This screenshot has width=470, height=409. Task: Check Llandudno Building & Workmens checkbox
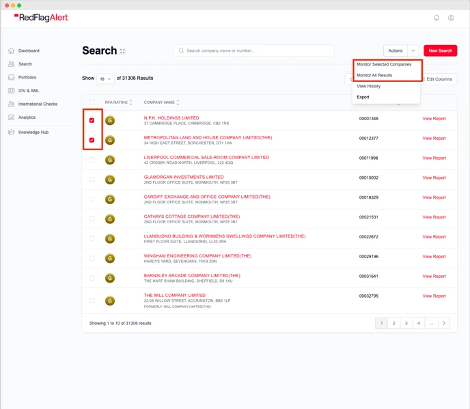tap(92, 239)
